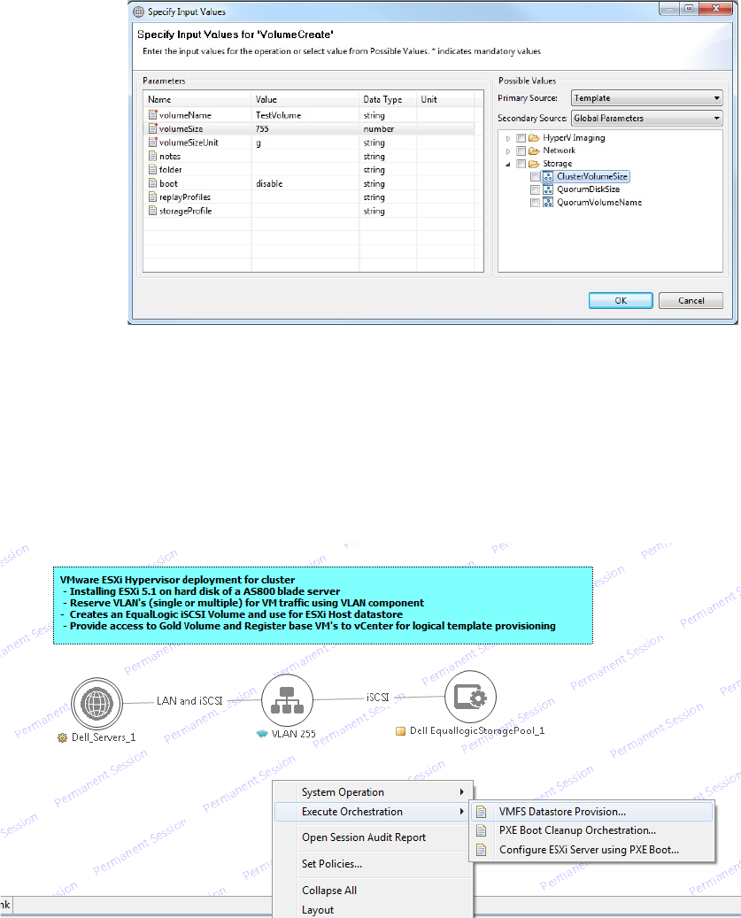Click the VMFS Datastore Provision document icon
Screen dimensions: 741x918
click(482, 811)
